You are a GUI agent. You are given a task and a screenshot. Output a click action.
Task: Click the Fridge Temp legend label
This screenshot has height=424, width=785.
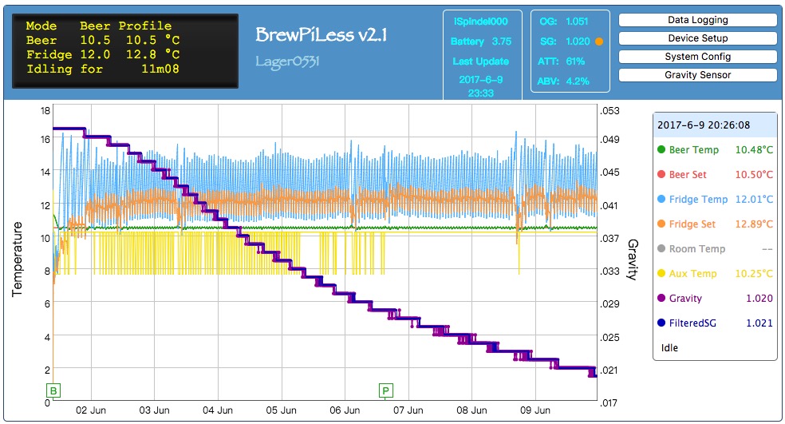(698, 200)
